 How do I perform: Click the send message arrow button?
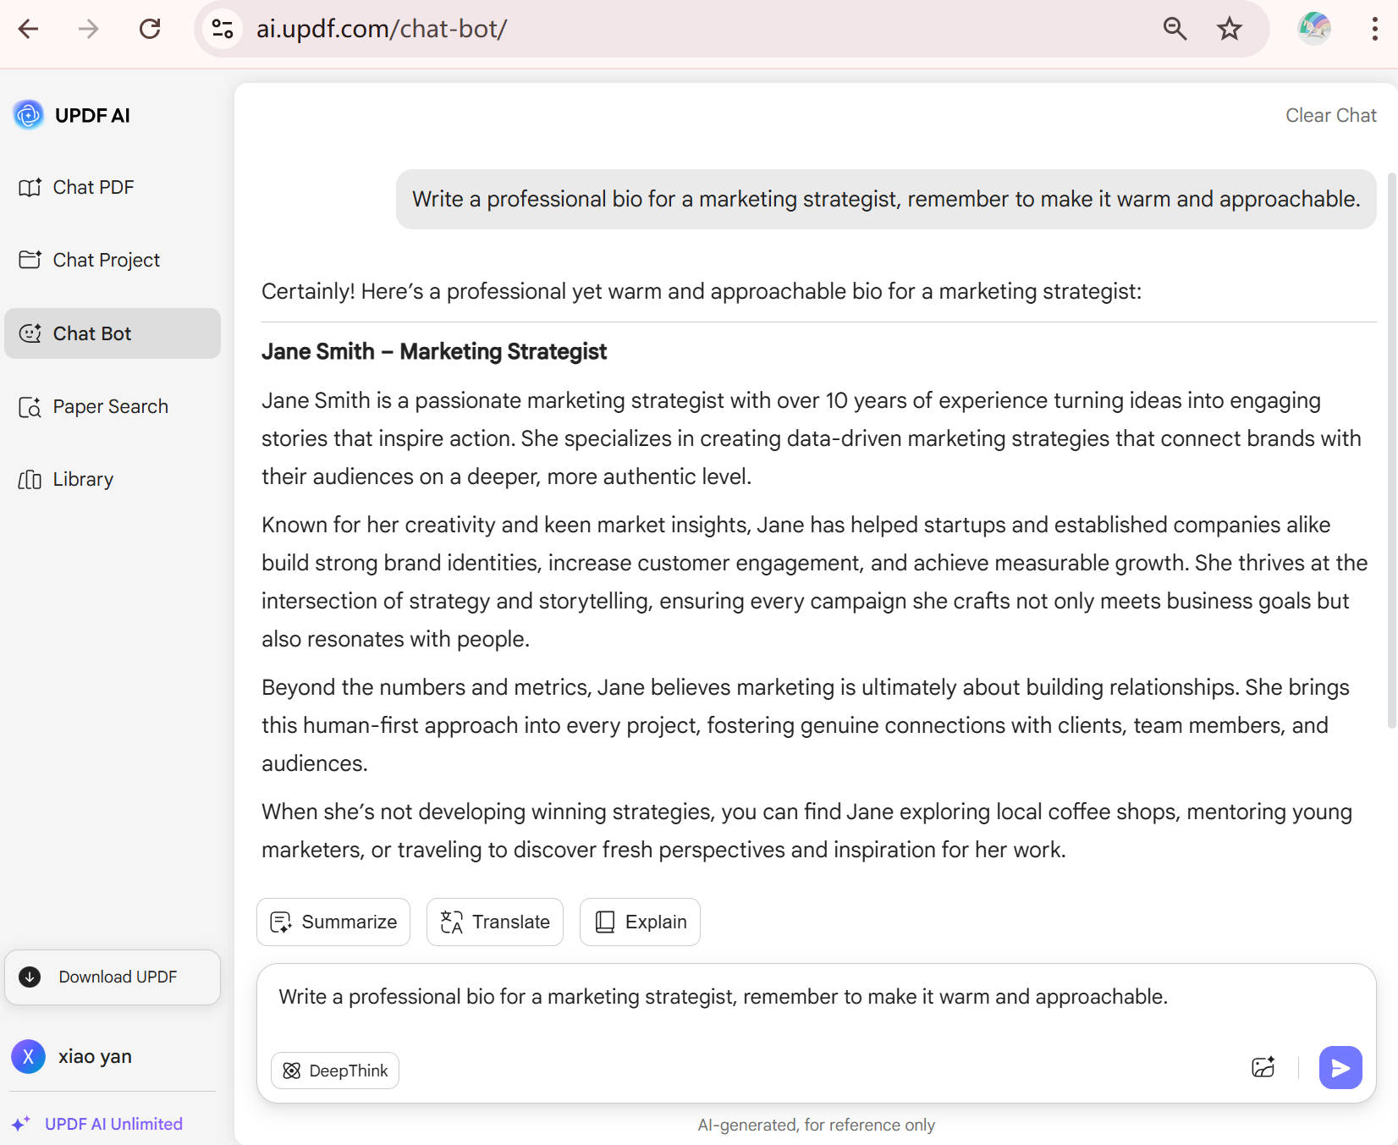[x=1340, y=1068]
